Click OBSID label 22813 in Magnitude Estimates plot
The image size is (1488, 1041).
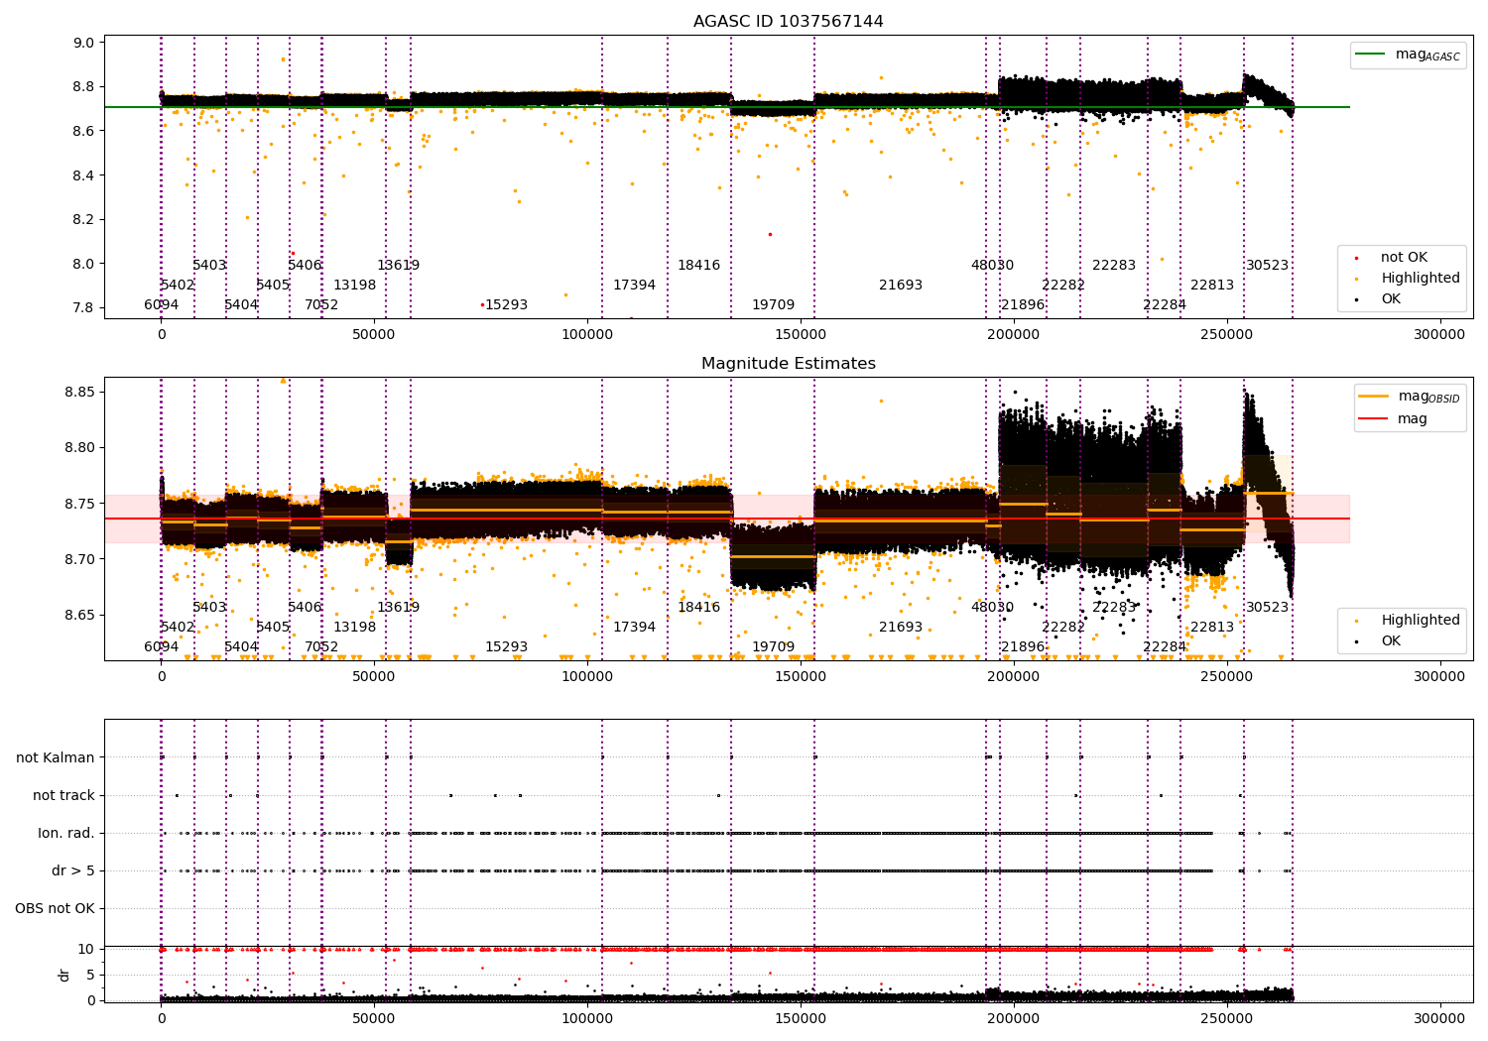(1212, 628)
